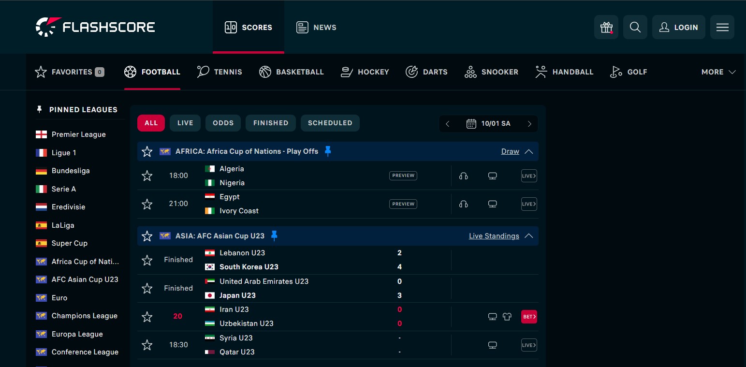Open the FINISHED matches filter tab

tap(270, 123)
